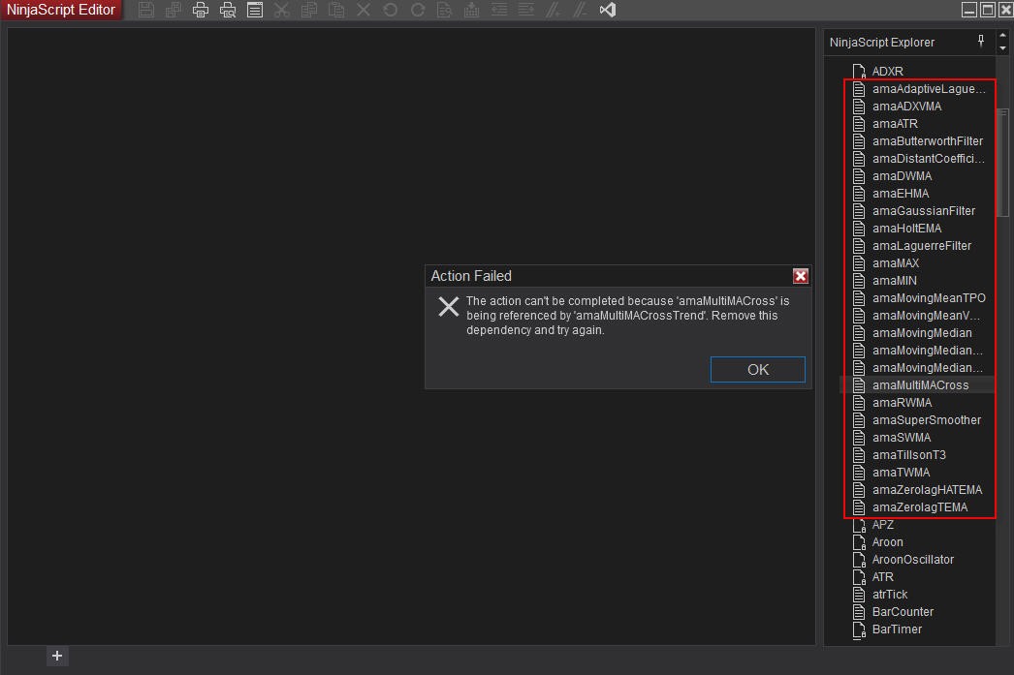Screen dimensions: 1014x675
Task: Click the decrease indent icon
Action: pyautogui.click(x=499, y=10)
